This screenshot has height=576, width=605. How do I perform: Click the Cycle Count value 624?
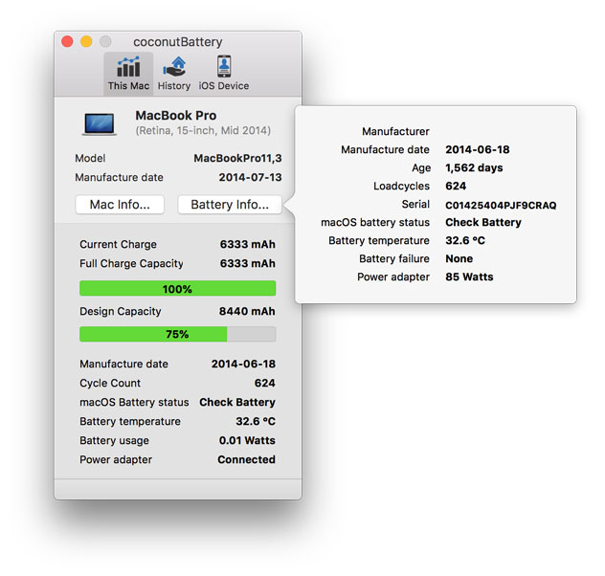click(264, 383)
